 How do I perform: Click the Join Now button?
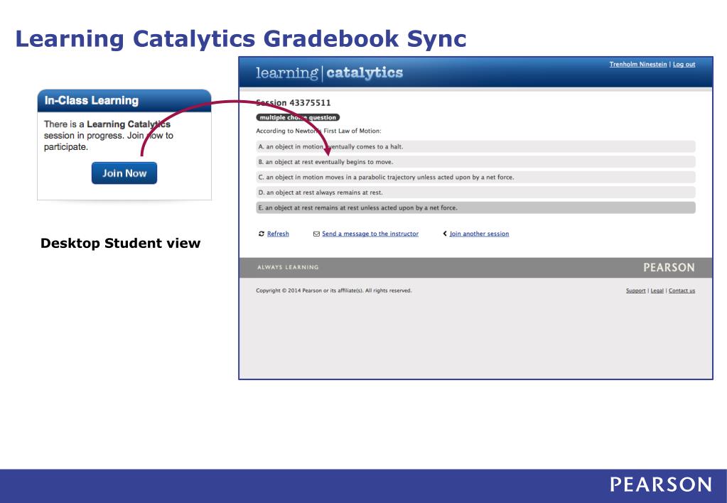124,173
